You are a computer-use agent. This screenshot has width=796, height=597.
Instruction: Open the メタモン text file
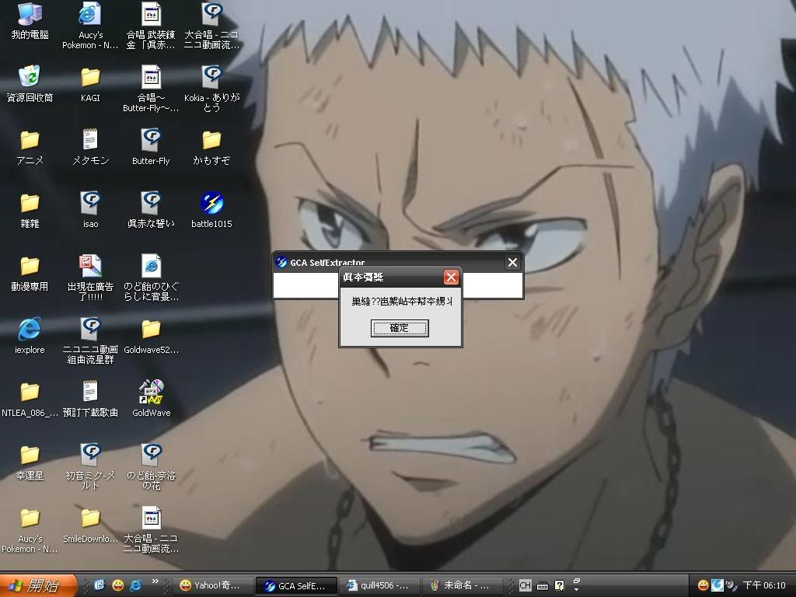click(x=90, y=147)
